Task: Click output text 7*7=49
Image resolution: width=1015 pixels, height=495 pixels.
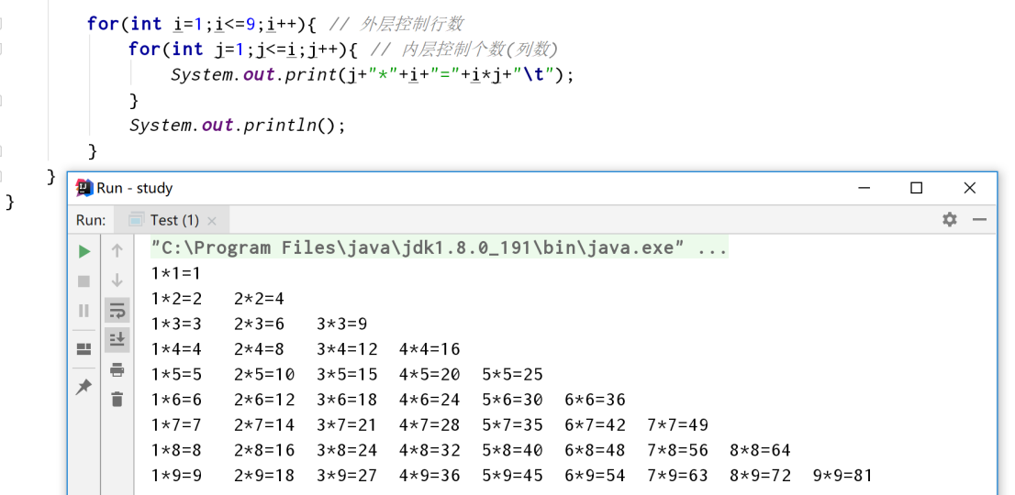Action: [x=678, y=425]
